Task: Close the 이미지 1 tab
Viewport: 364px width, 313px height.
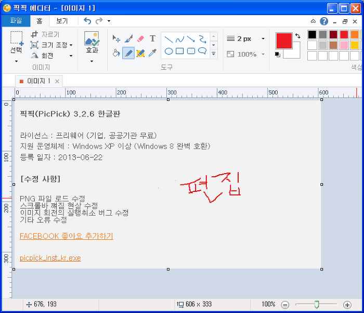Action: [57, 81]
